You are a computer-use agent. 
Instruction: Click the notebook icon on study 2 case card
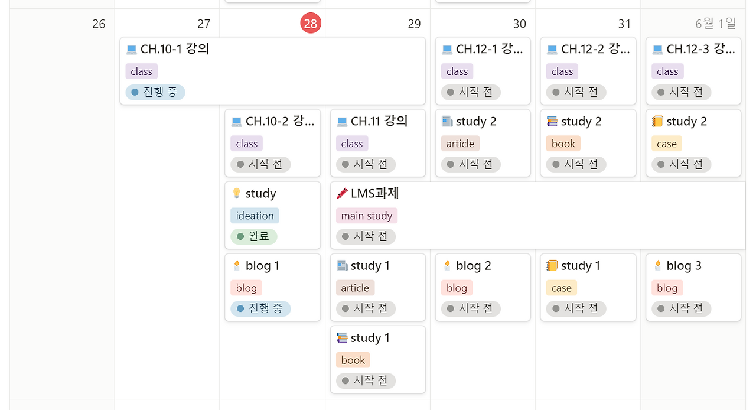tap(657, 121)
